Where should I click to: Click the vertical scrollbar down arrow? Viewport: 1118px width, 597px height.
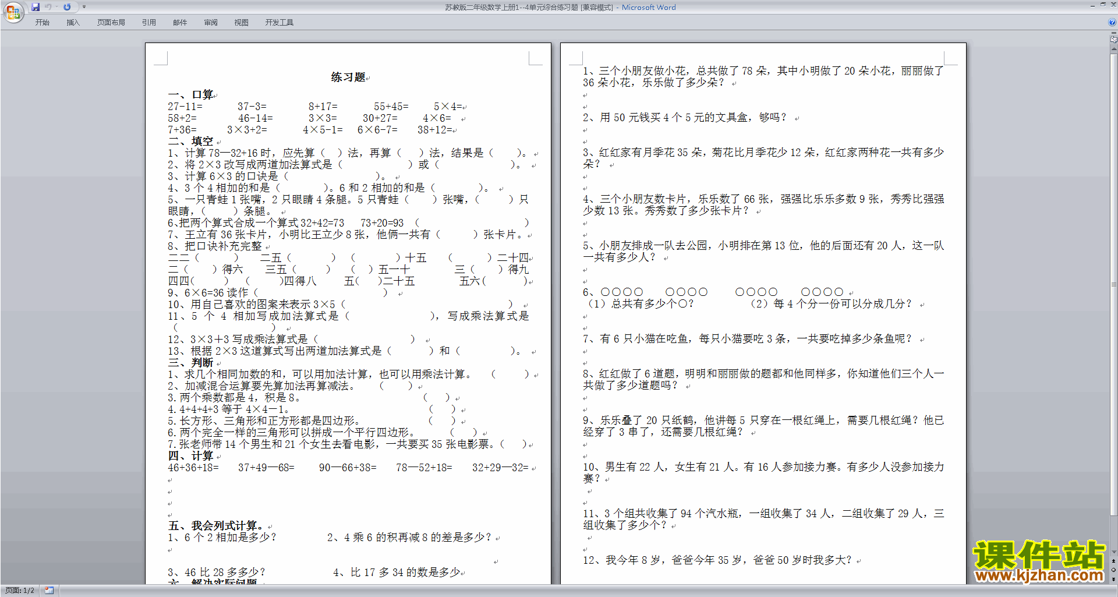1114,552
